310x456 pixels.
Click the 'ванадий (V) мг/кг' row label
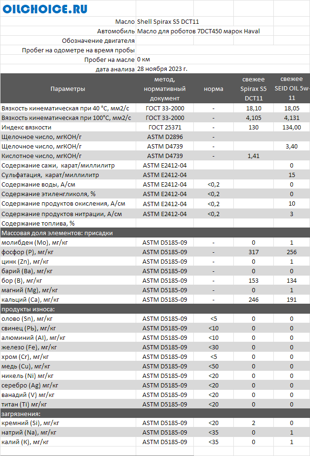pyautogui.click(x=28, y=395)
